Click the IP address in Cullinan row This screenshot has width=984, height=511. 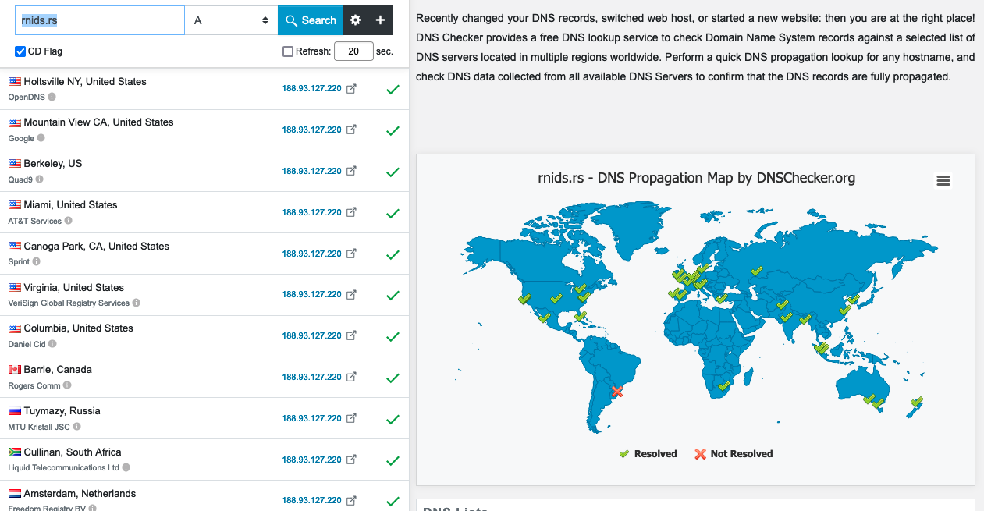pyautogui.click(x=312, y=460)
